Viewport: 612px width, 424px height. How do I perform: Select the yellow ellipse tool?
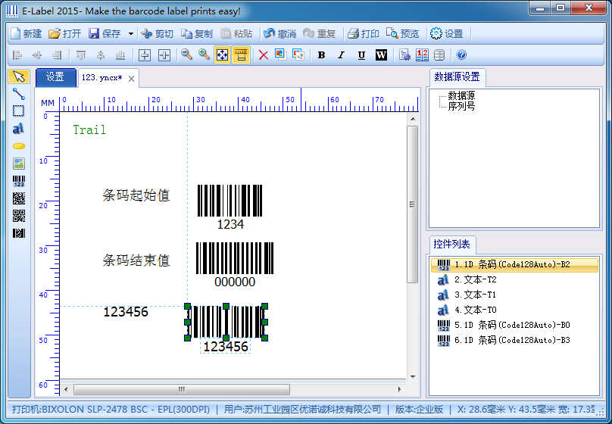19,146
